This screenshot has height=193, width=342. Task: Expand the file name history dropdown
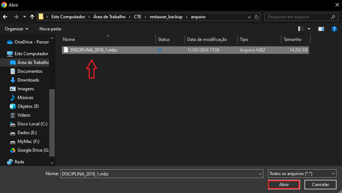coord(260,174)
